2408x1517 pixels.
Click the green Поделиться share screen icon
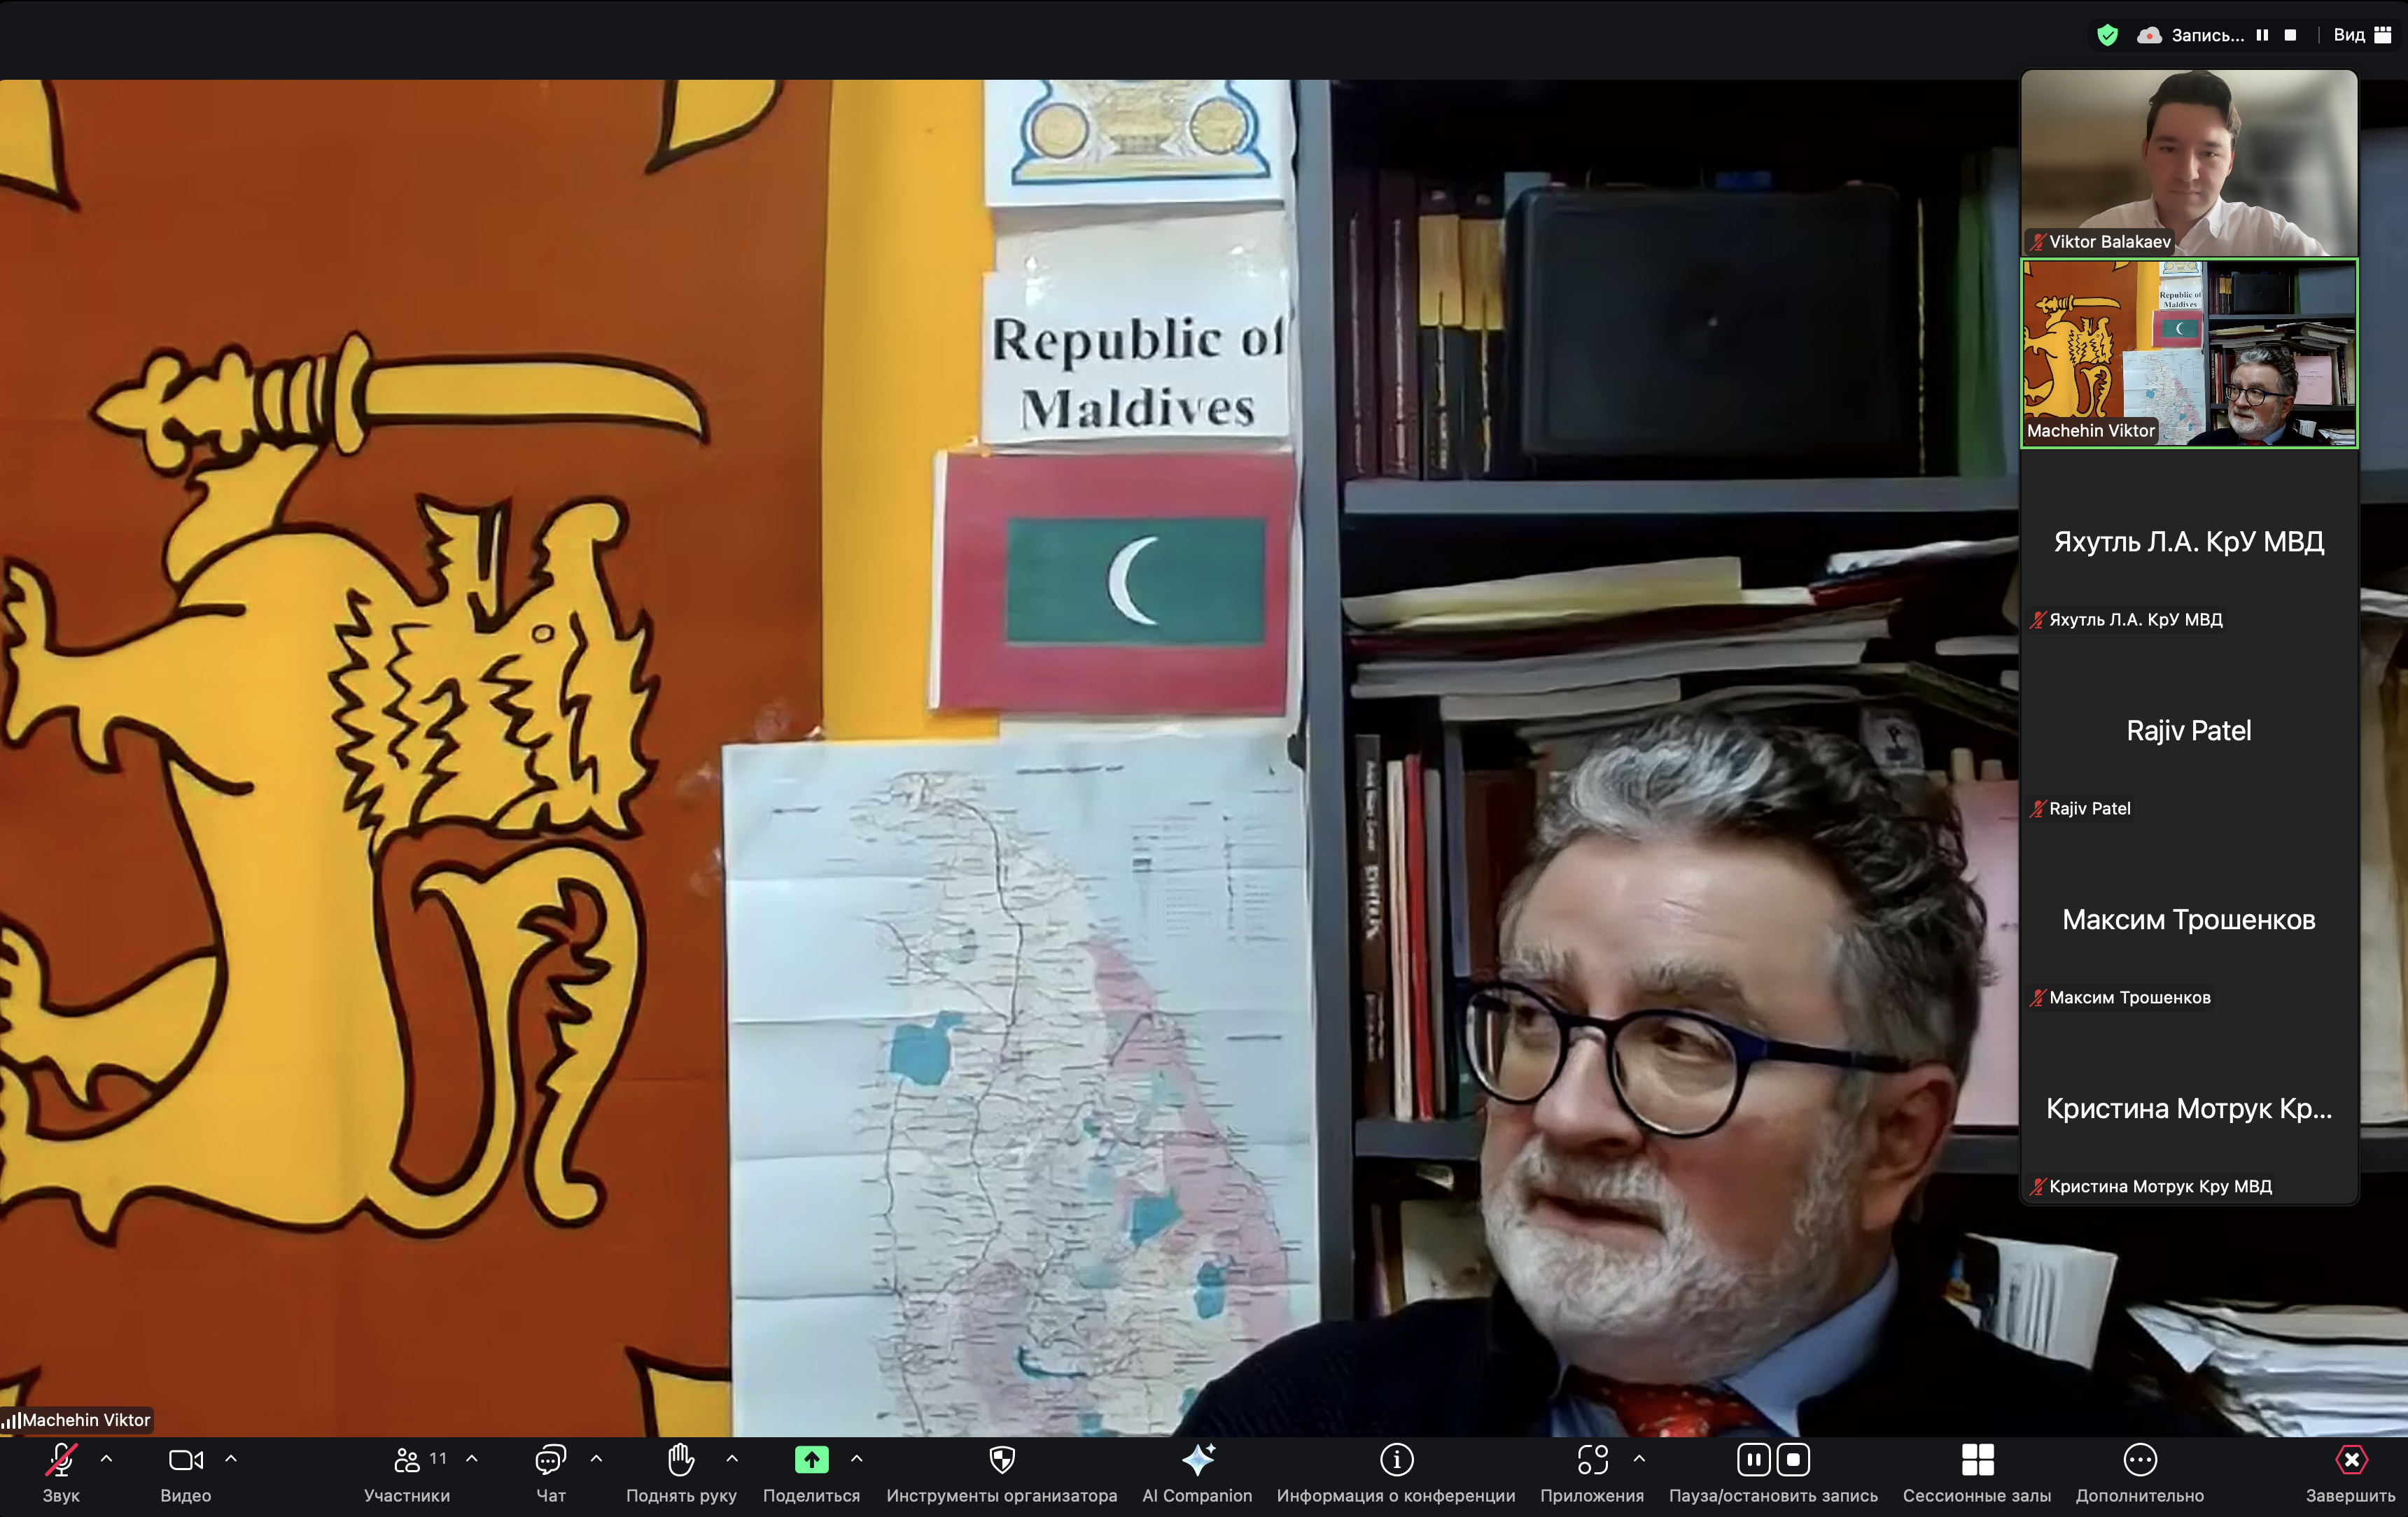click(x=811, y=1461)
